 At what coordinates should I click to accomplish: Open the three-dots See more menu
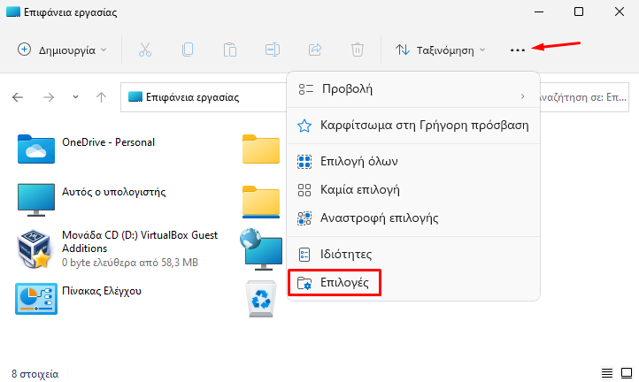click(518, 50)
